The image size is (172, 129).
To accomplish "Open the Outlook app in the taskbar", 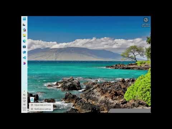I will tap(24, 52).
